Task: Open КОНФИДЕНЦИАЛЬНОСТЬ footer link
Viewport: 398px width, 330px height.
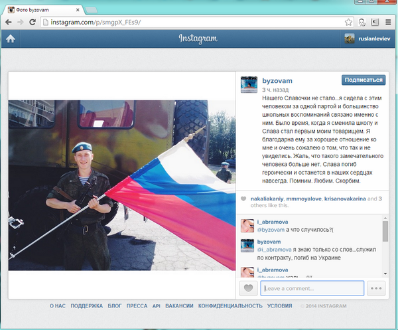Action: click(x=230, y=306)
